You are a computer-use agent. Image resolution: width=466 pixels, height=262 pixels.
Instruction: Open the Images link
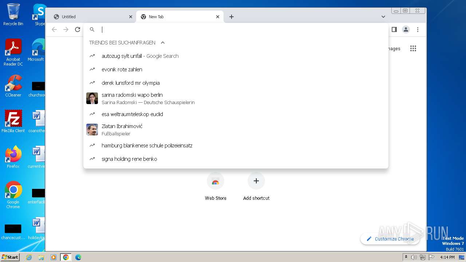pyautogui.click(x=394, y=49)
